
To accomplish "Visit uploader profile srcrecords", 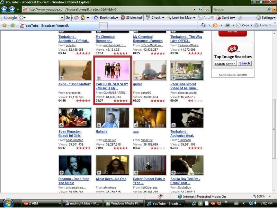I will click(x=73, y=93).
